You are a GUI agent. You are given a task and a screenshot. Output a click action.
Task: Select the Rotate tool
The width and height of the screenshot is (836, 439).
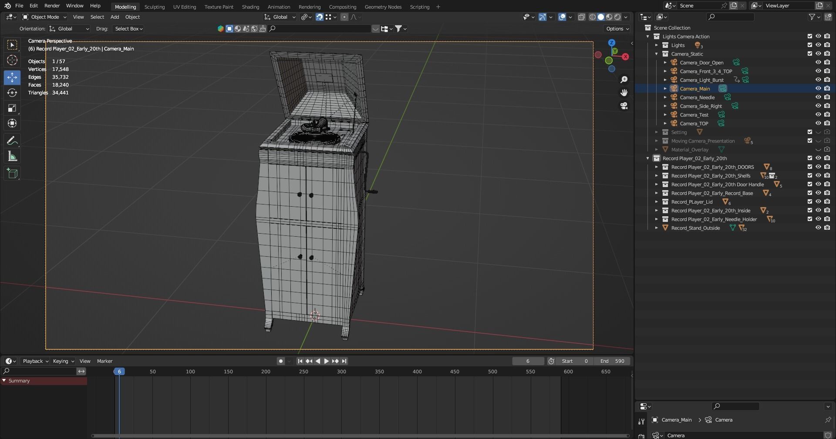point(12,93)
